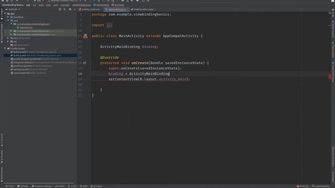Screen dimensions: 335x188
Task: Select MainActivity class in project tree
Action: click(25, 28)
